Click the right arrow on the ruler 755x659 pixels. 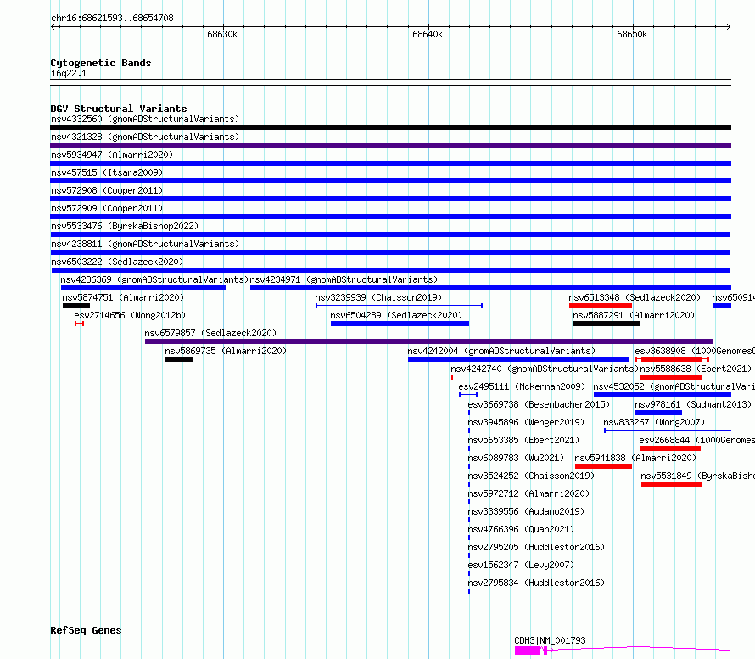tap(729, 27)
